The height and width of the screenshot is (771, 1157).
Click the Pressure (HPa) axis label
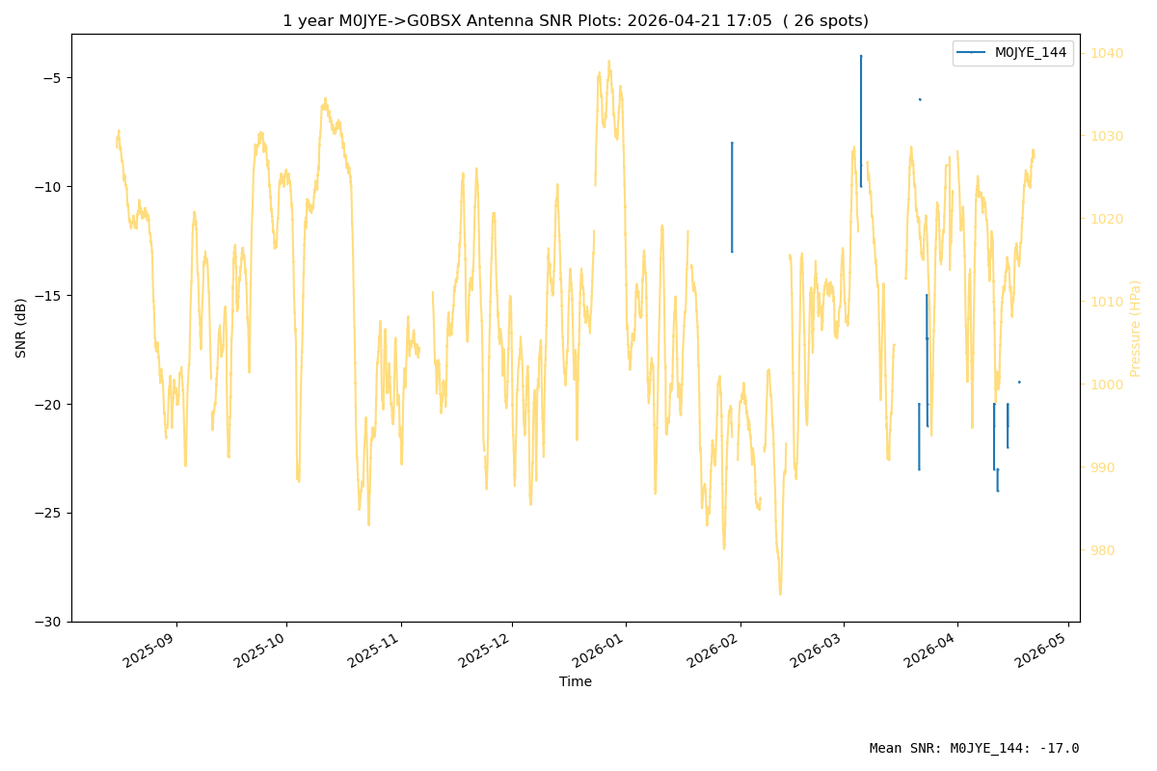(1135, 328)
